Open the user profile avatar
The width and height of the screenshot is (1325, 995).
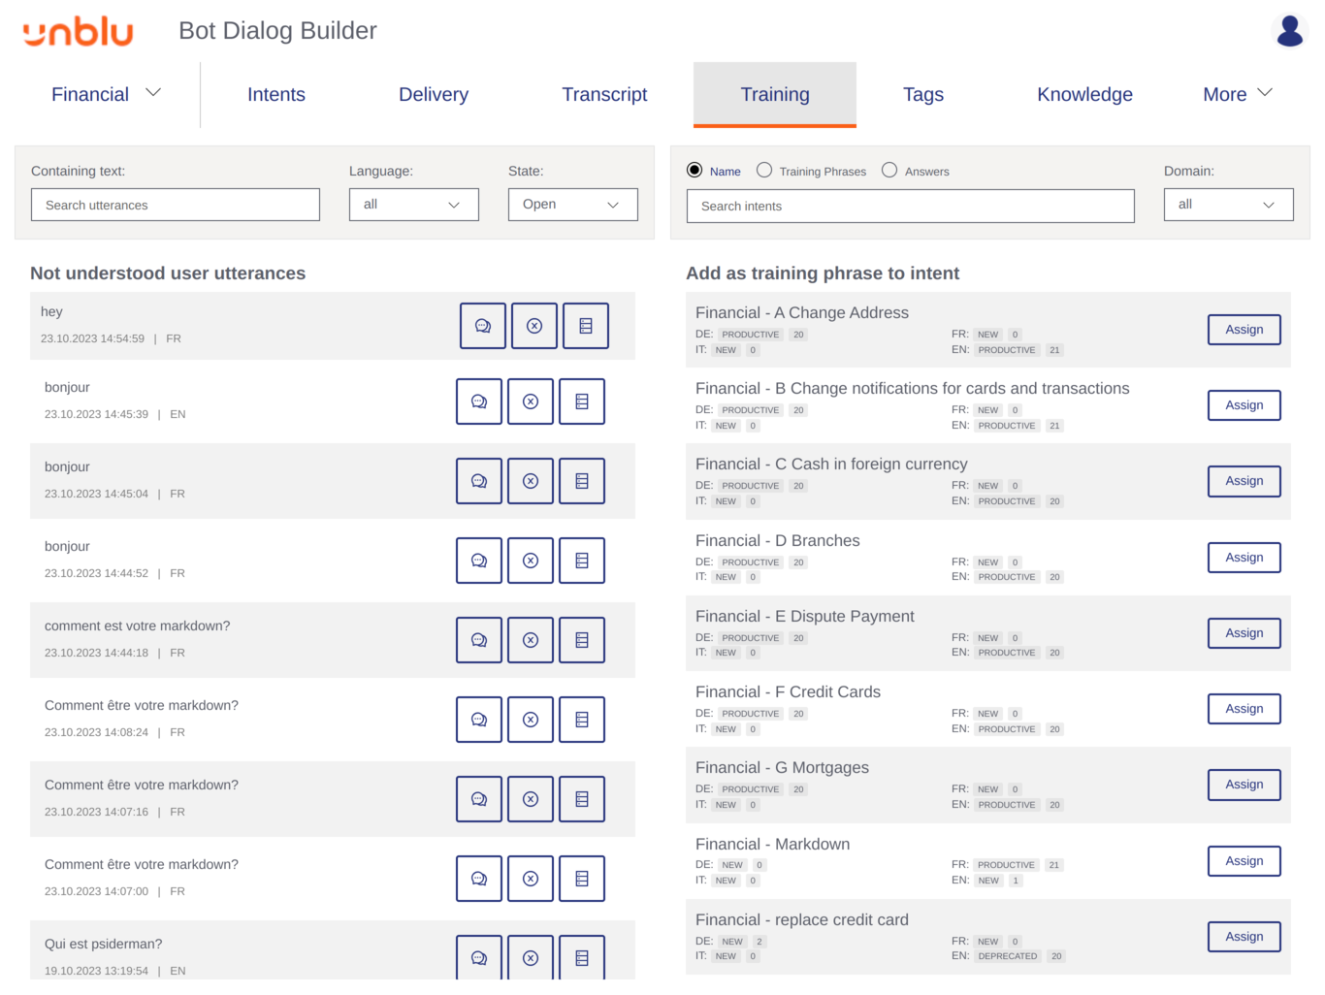(1289, 30)
